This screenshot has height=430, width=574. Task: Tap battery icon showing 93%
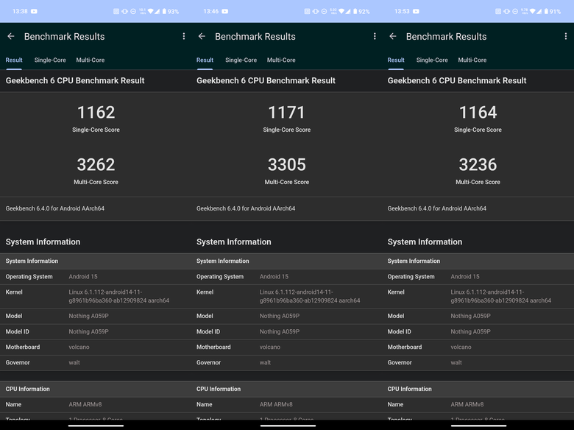click(164, 11)
